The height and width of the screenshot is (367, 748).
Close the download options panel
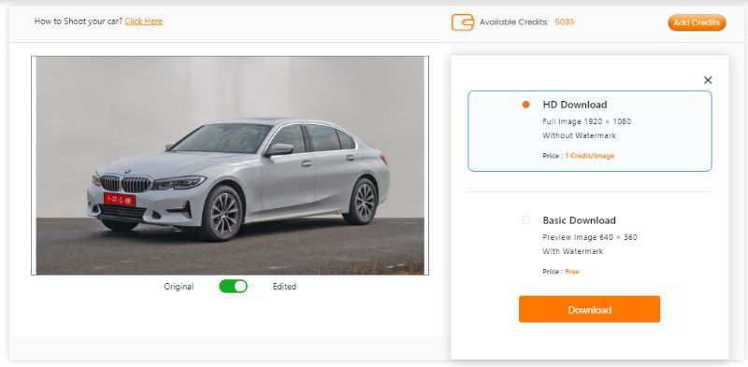(x=708, y=80)
